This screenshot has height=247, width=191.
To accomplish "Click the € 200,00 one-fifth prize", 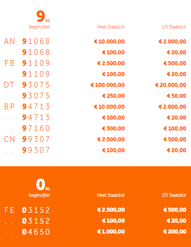I will [175, 231].
